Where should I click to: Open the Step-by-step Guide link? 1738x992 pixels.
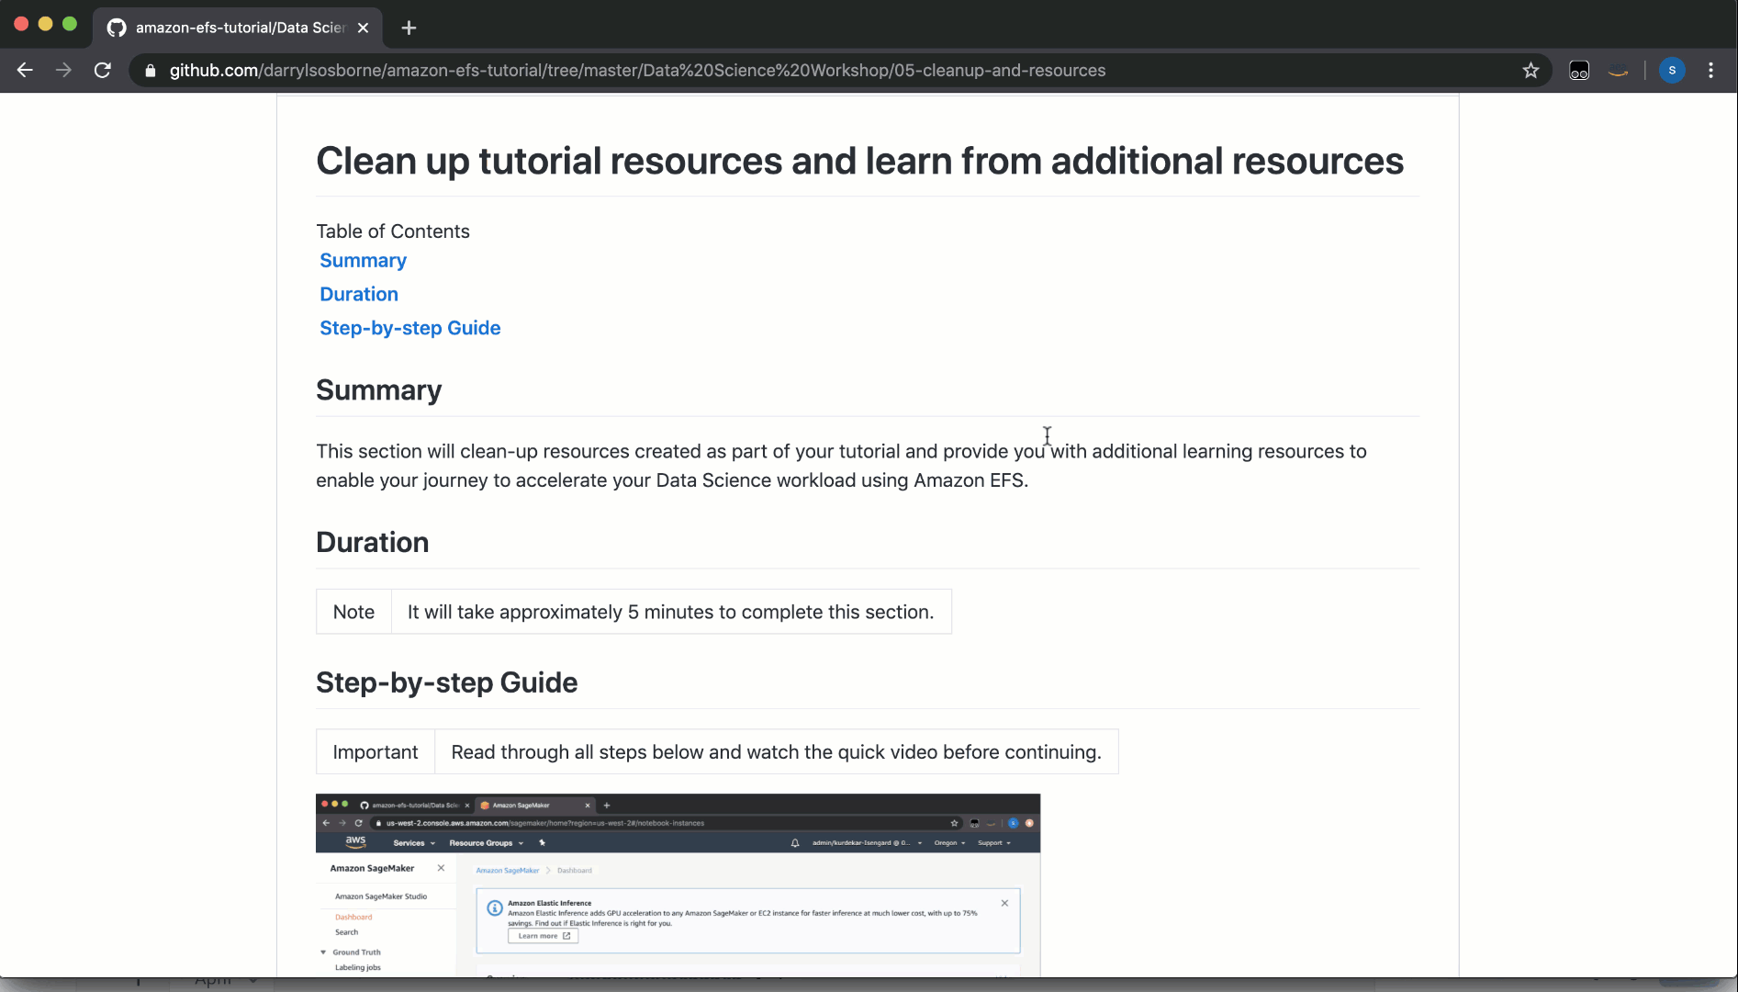[410, 328]
